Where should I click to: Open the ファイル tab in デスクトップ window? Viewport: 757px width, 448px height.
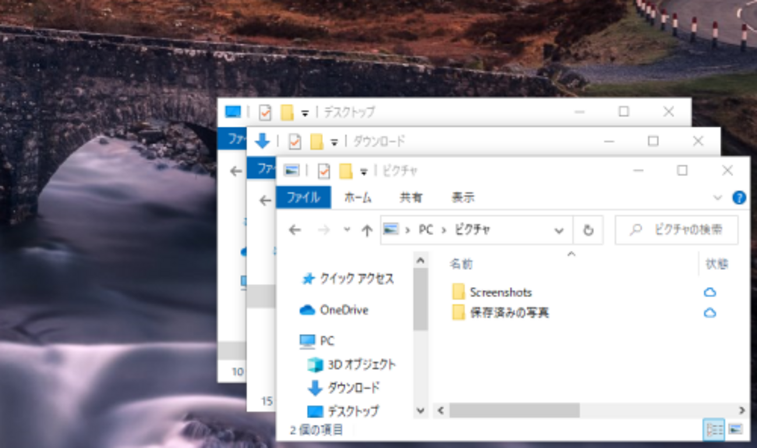tap(232, 139)
